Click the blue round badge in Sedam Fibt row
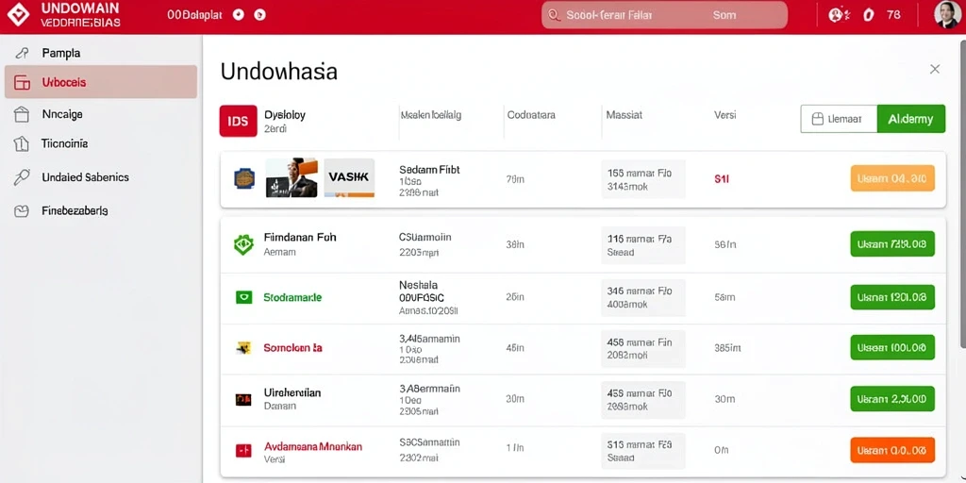This screenshot has width=966, height=483. coord(244,178)
